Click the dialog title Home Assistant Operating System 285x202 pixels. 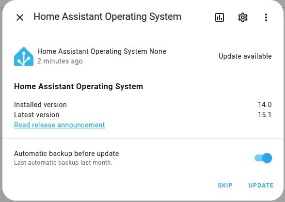108,16
